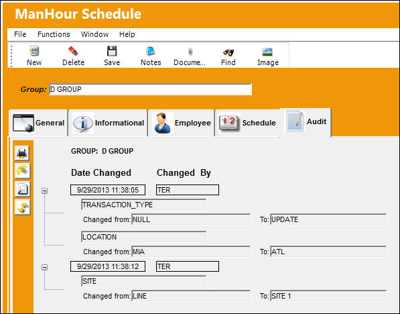The width and height of the screenshot is (400, 314).
Task: Click the printer icon in the audit sidebar
Action: (23, 153)
